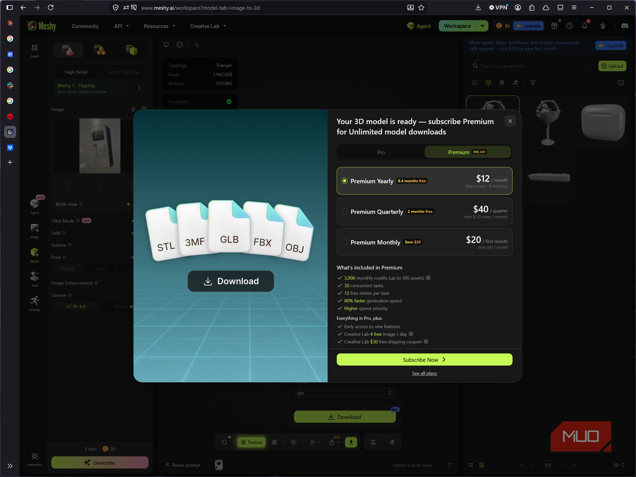Open the See all plans link

[424, 373]
